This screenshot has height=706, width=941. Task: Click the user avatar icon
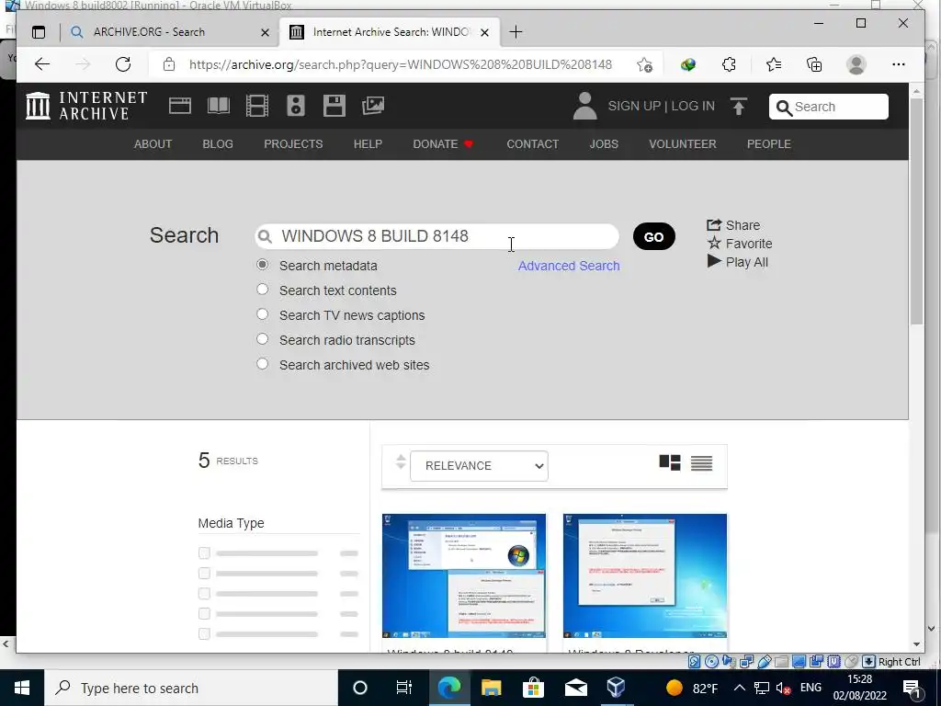[584, 106]
